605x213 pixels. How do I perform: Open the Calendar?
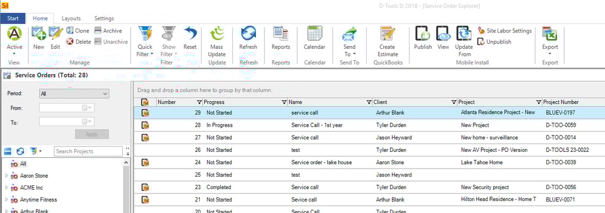(x=314, y=38)
